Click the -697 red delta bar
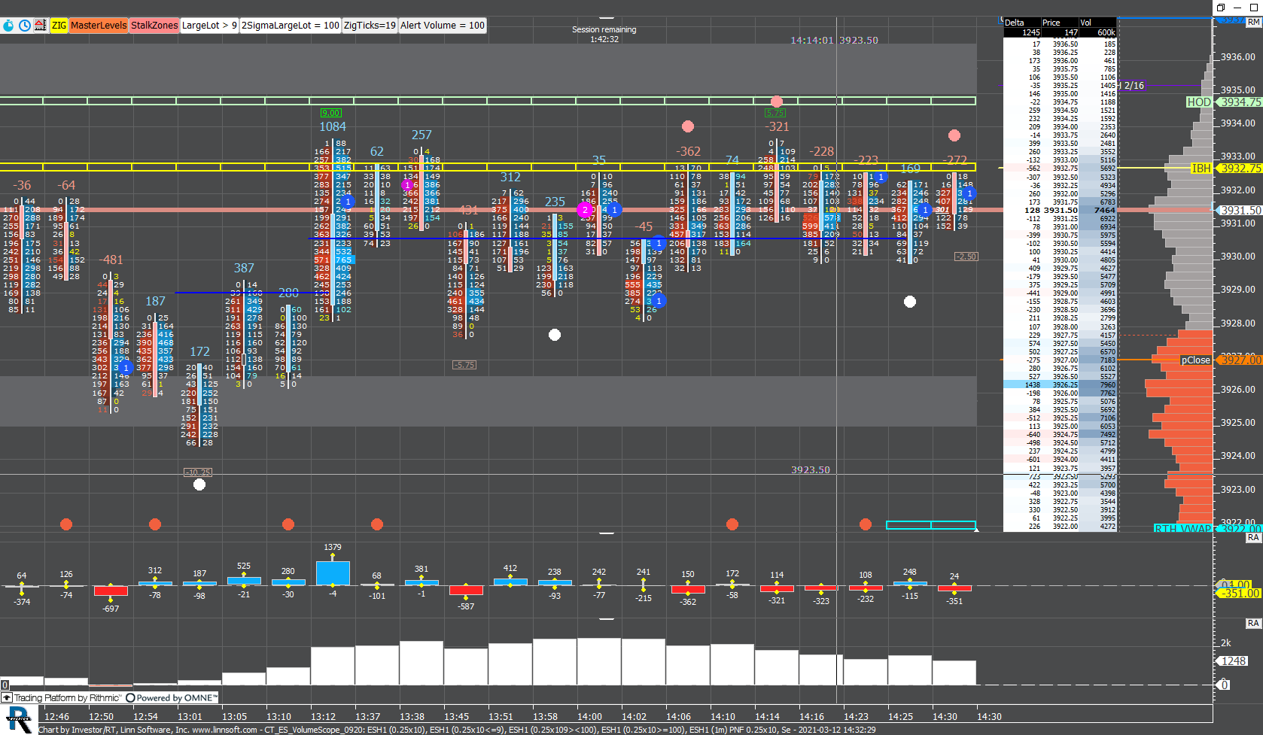Viewport: 1263px width, 735px height. (x=111, y=591)
